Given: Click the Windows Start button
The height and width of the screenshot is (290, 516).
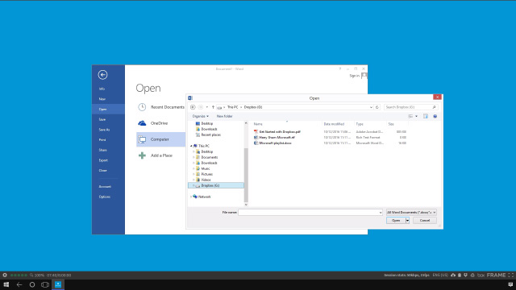Looking at the screenshot, I should (6, 284).
